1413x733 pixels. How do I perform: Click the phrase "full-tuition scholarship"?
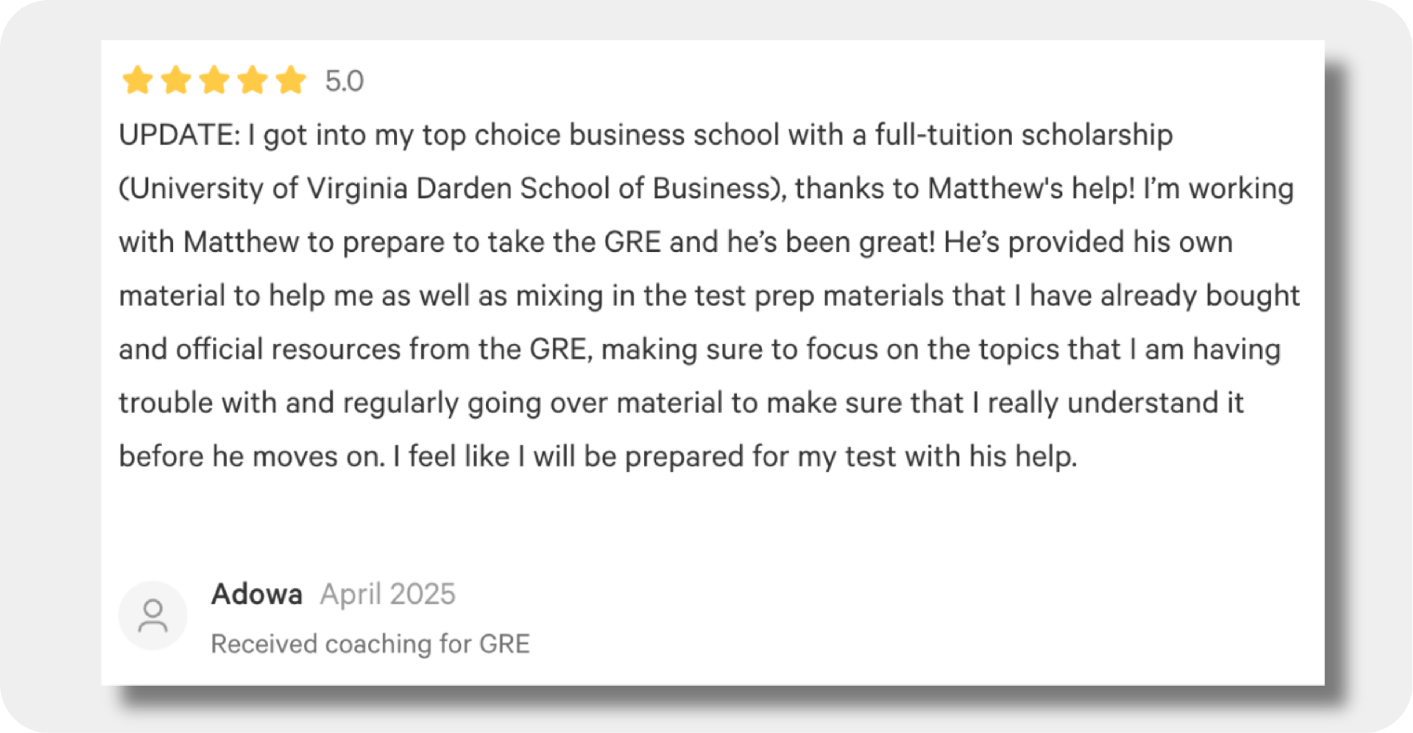point(1024,135)
